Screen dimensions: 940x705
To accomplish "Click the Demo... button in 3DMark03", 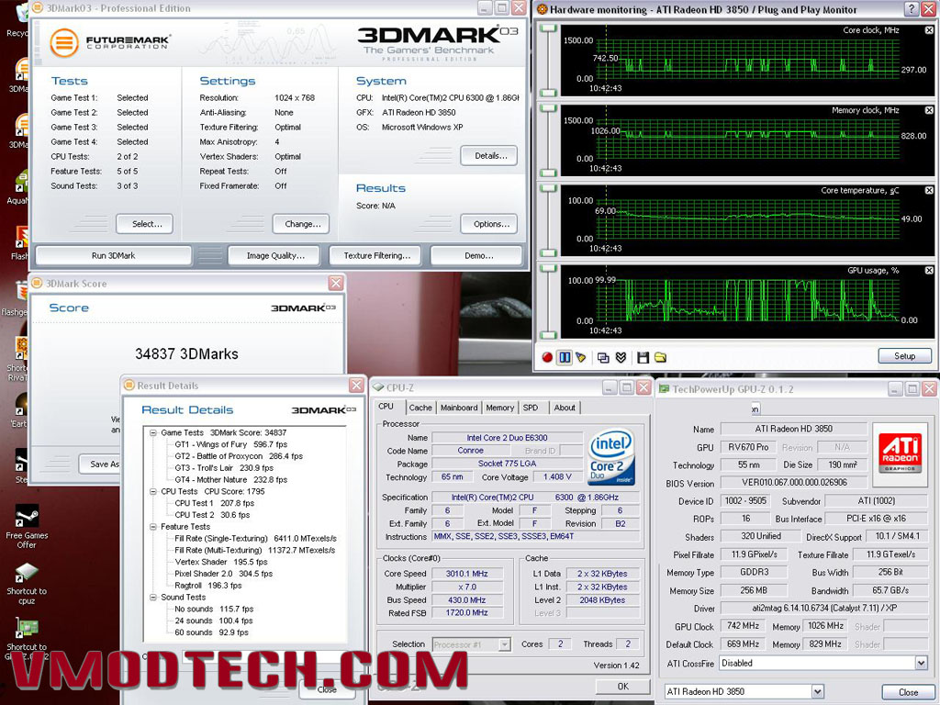I will click(477, 255).
